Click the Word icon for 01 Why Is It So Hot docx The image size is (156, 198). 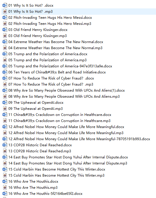pyautogui.click(x=5, y=5)
